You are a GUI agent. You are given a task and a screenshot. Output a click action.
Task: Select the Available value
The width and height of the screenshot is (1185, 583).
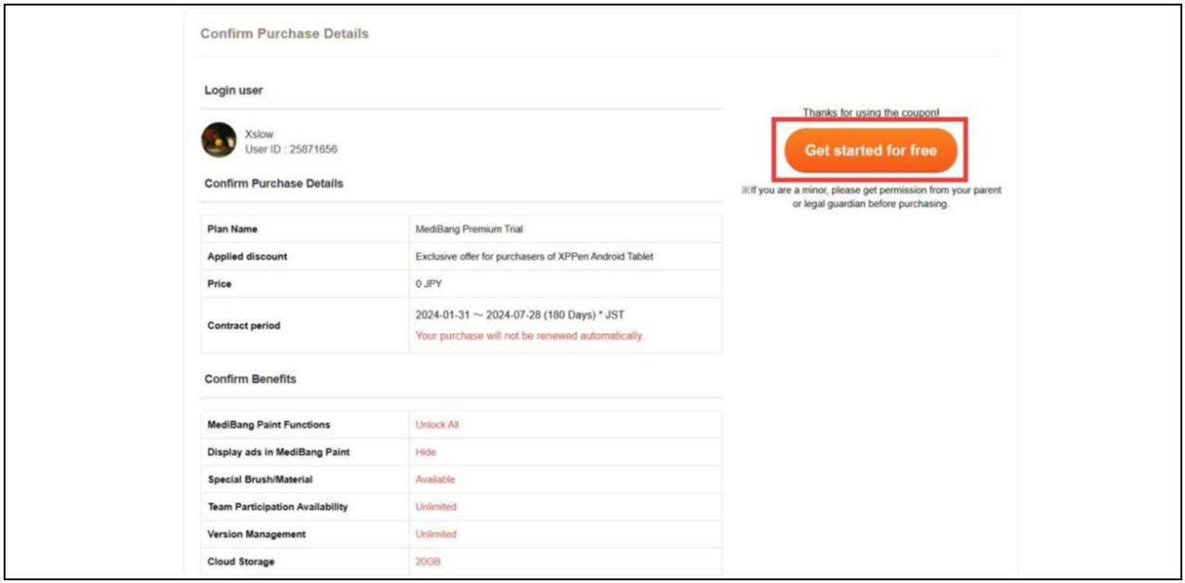435,479
